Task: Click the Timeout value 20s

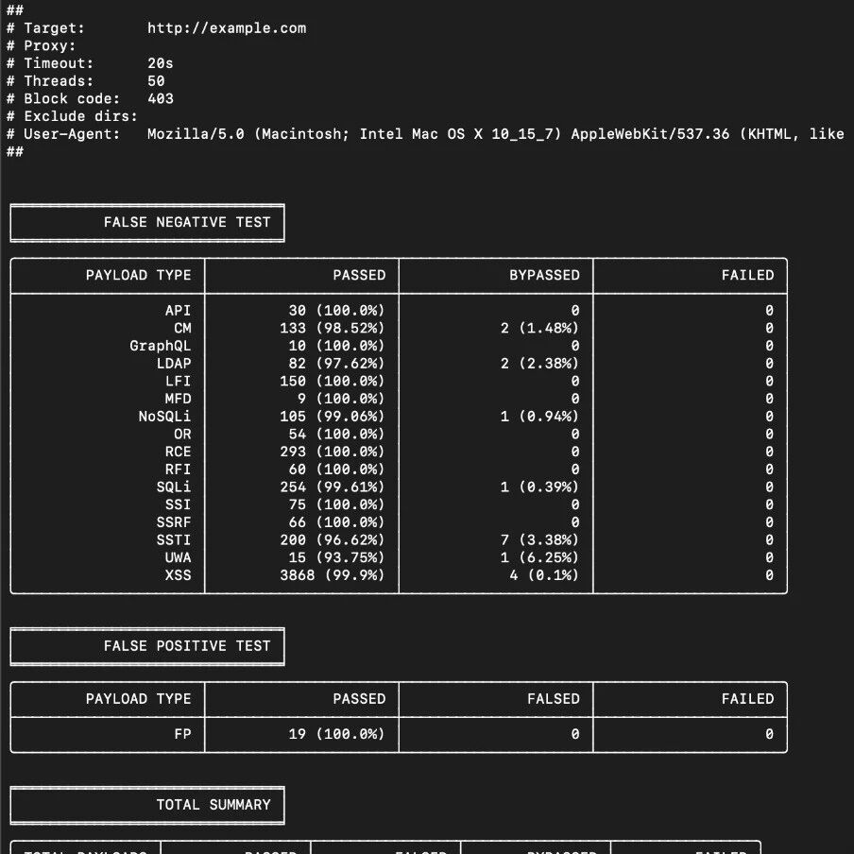Action: [x=161, y=63]
